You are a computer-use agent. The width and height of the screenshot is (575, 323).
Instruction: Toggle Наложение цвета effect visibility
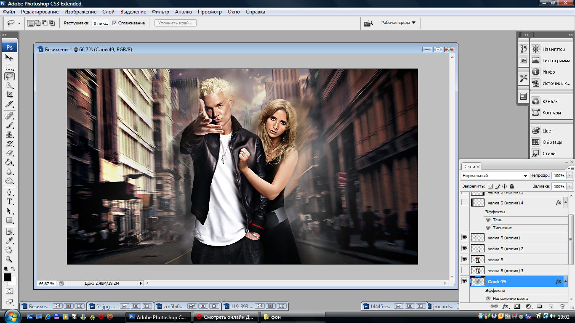[x=488, y=299]
